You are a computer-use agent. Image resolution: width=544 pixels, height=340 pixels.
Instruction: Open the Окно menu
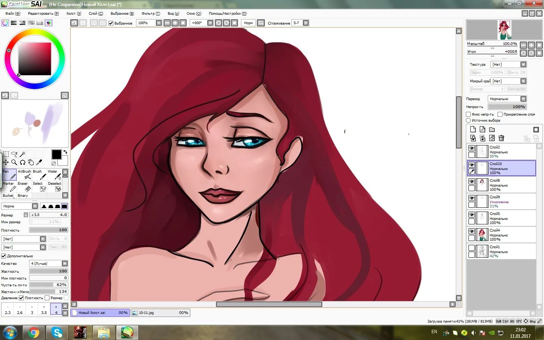coord(194,14)
